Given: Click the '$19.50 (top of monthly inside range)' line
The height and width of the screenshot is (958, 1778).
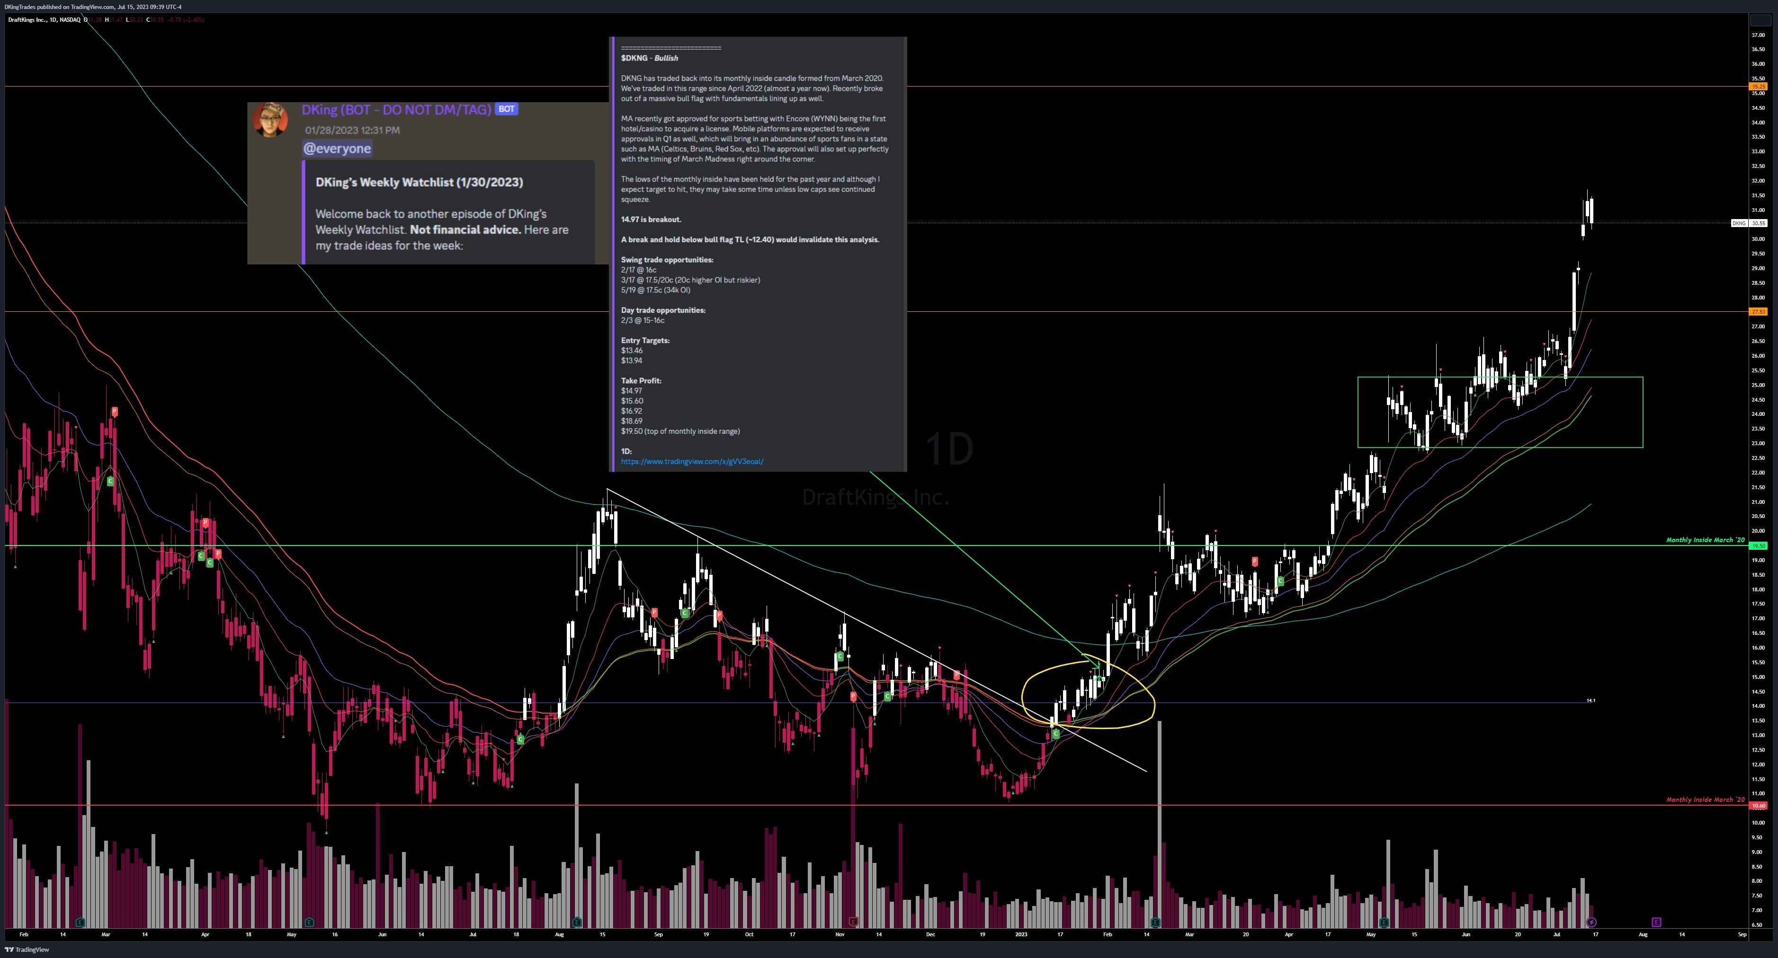Looking at the screenshot, I should click(680, 431).
